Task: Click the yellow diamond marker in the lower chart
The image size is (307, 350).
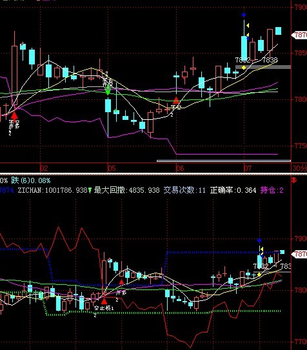Action: click(x=259, y=275)
